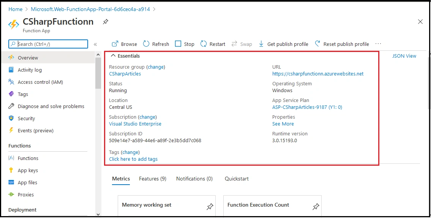The height and width of the screenshot is (218, 431).
Task: Stop the function app
Action: click(185, 44)
